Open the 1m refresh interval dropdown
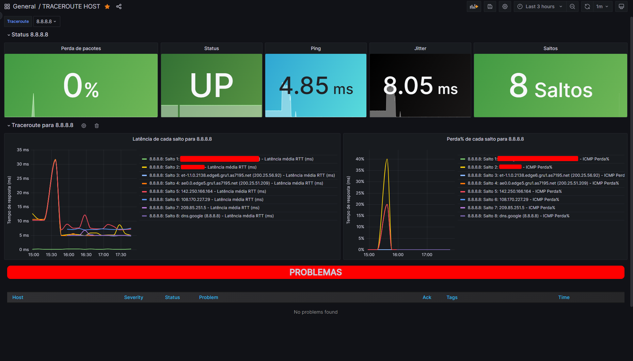 pos(602,6)
